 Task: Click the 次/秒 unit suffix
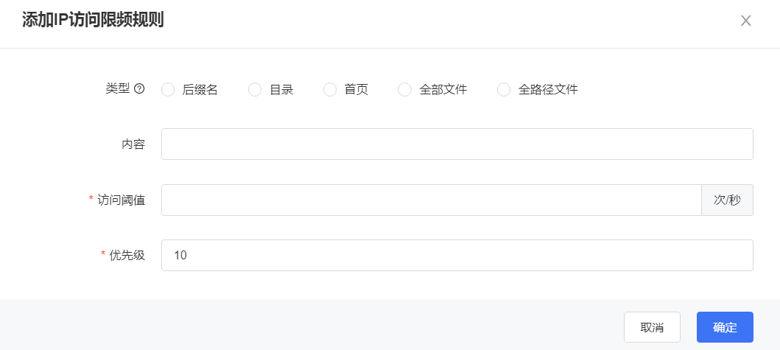tap(727, 200)
